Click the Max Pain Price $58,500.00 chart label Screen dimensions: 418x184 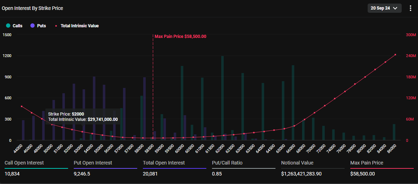[180, 37]
